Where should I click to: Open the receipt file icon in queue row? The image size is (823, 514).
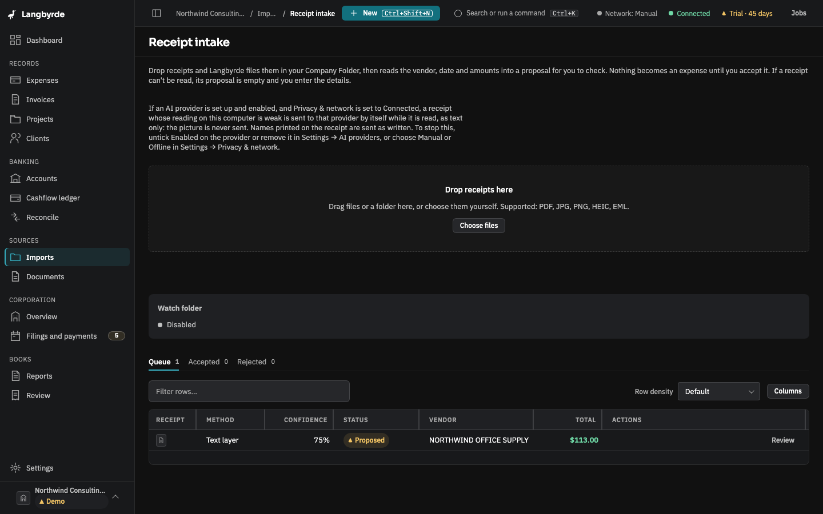(161, 440)
